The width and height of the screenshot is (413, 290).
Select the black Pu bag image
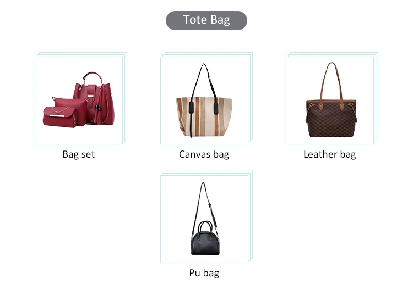(x=204, y=219)
